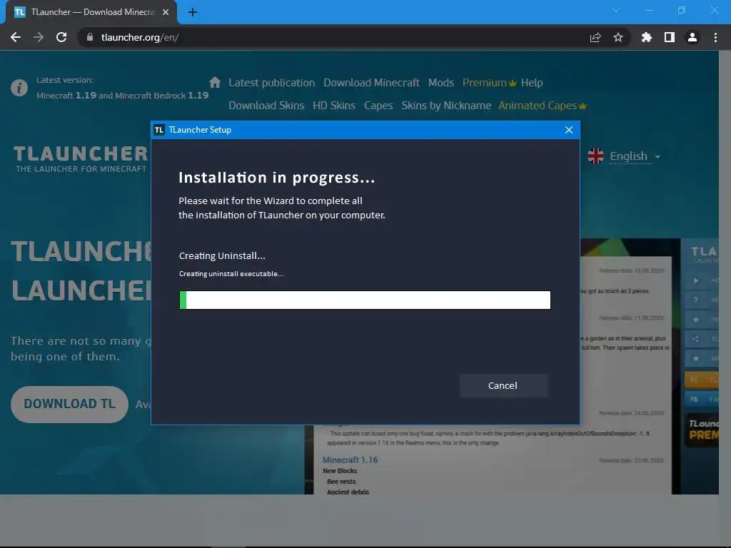Screen dimensions: 731x548
Task: Click the home icon in site navigation
Action: tap(214, 83)
